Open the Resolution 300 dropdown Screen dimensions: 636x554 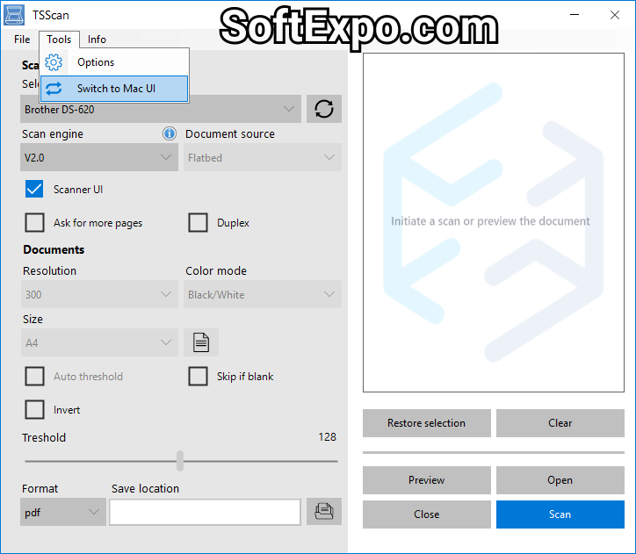(99, 294)
